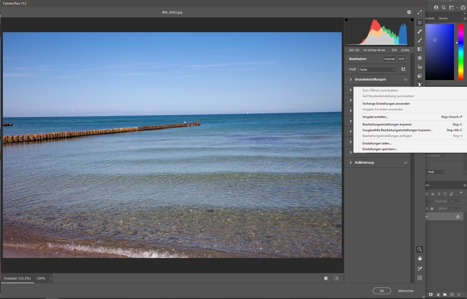
Task: Click new adjustment layer icon
Action: pyautogui.click(x=438, y=295)
